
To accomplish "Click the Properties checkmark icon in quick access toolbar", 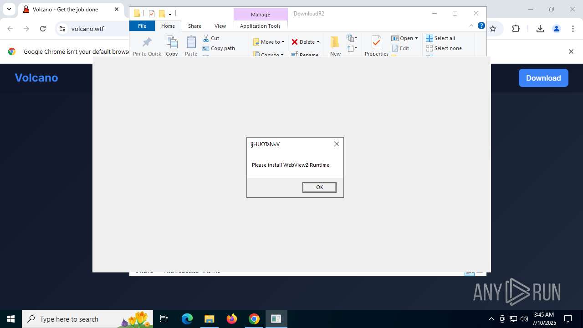I will coord(152,14).
